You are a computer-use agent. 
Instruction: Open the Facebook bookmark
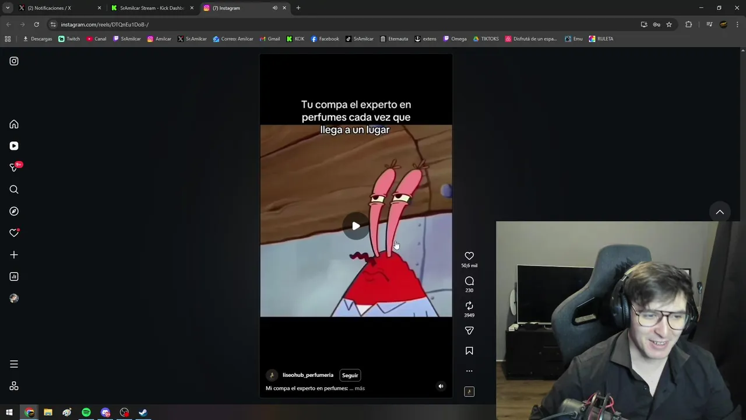click(x=325, y=39)
